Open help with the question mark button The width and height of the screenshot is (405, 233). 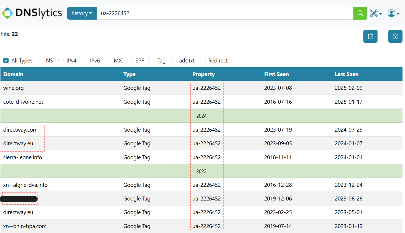point(395,36)
